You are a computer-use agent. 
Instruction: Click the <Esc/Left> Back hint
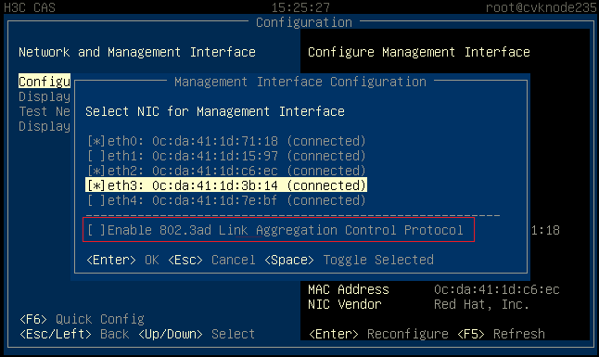[x=74, y=334]
